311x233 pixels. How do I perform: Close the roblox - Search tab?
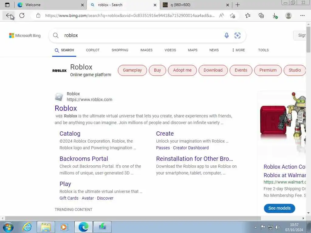pyautogui.click(x=155, y=5)
